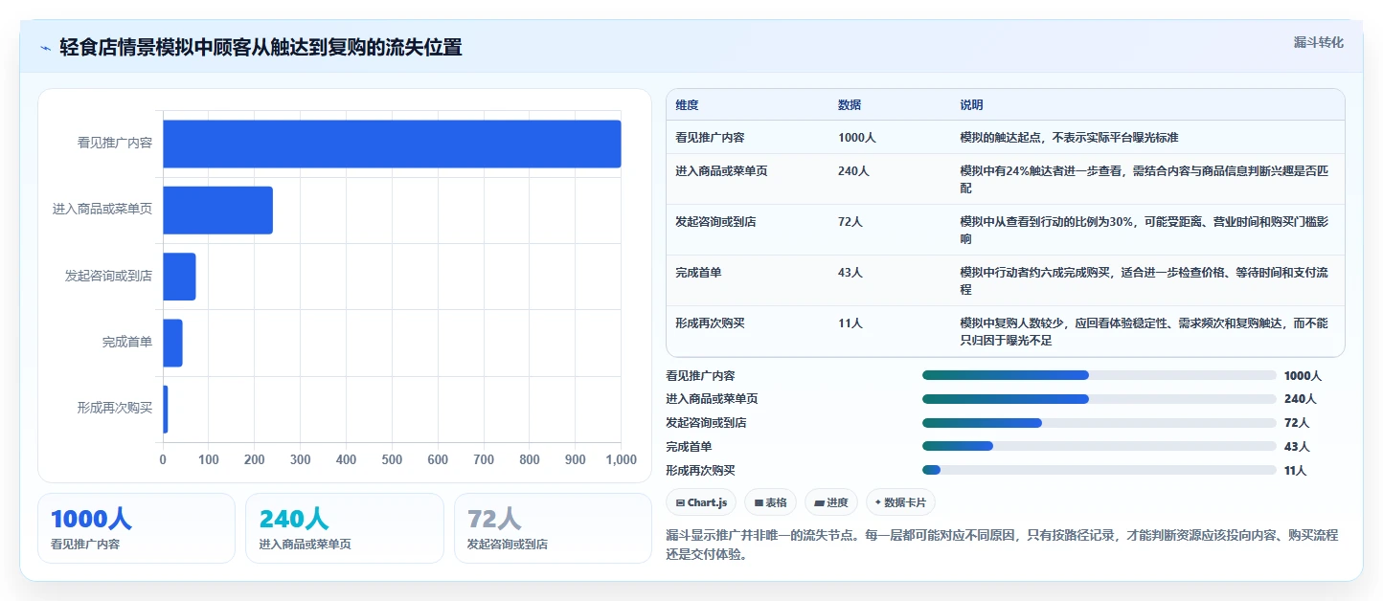Click the x-axis tick 0

[163, 460]
